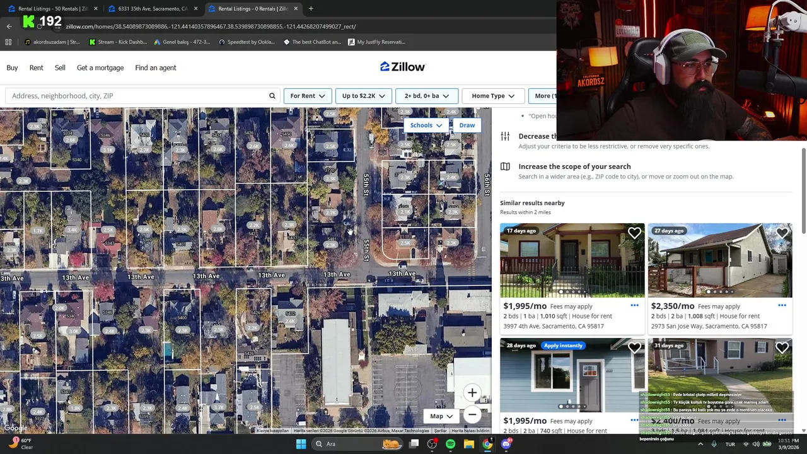Open the 3997 4th Ave listing photo
807x454 pixels.
click(572, 260)
